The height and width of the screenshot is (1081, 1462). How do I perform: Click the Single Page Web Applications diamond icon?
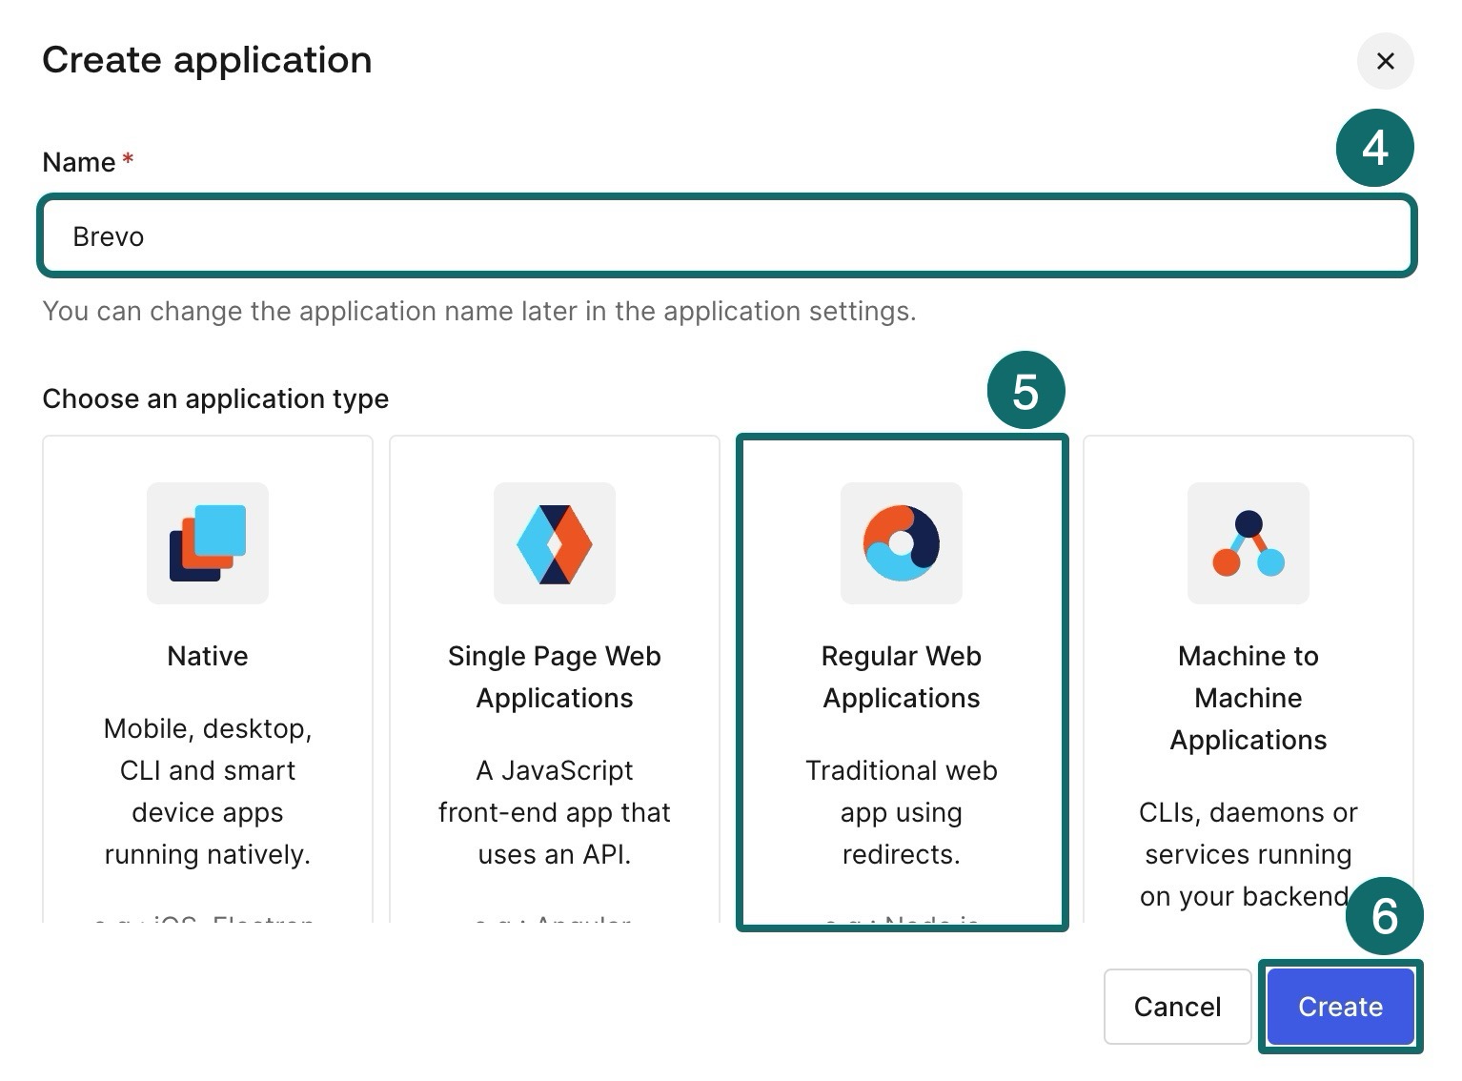tap(554, 543)
